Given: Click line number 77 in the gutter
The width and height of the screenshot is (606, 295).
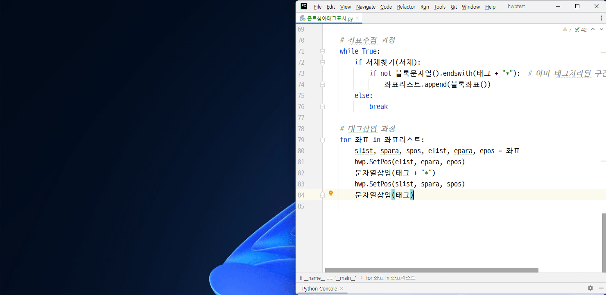Looking at the screenshot, I should pos(301,118).
